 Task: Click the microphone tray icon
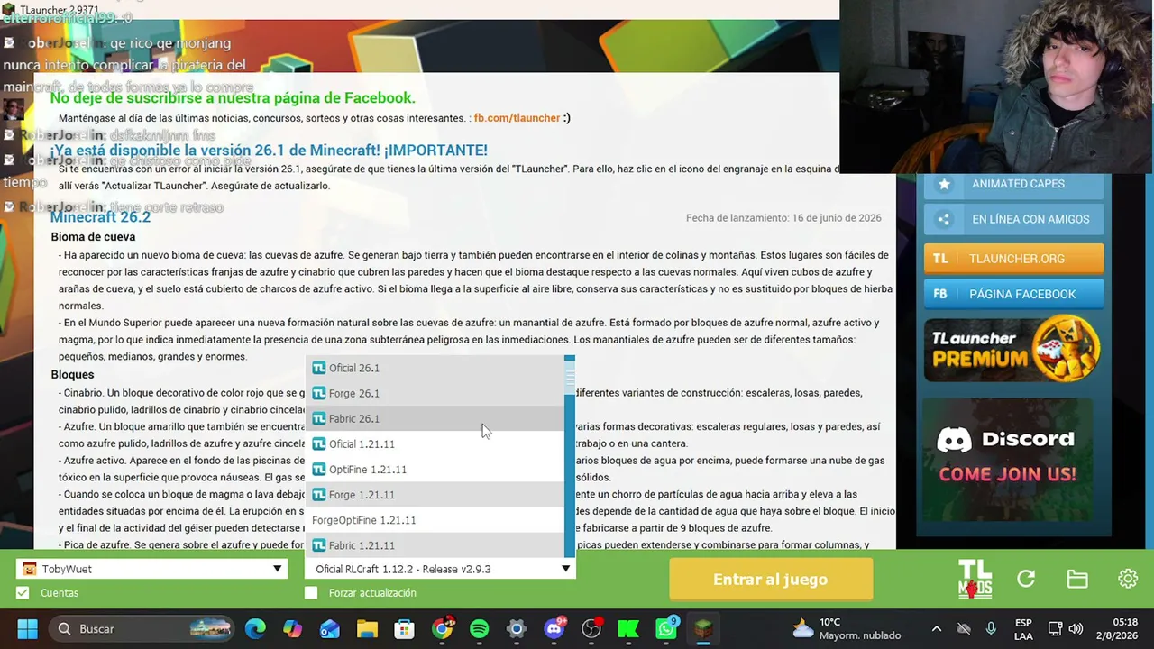(991, 629)
